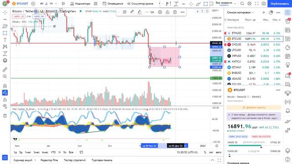Toggle авто auto scale
Viewport: 292px width, 164px height.
219,152
